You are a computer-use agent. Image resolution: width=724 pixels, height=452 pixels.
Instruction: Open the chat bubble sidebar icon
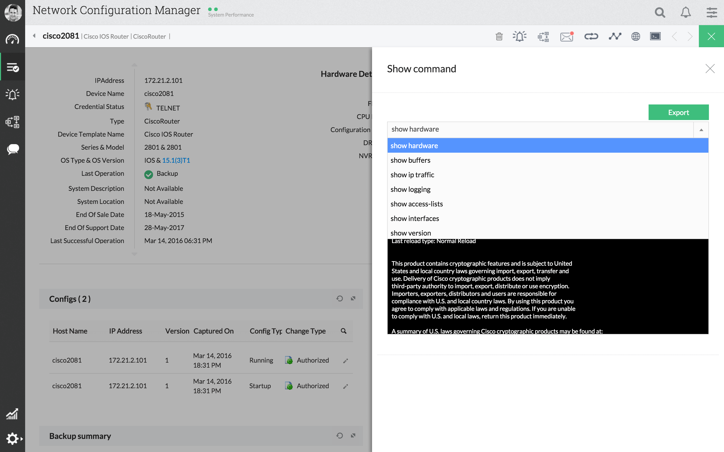[x=13, y=149]
